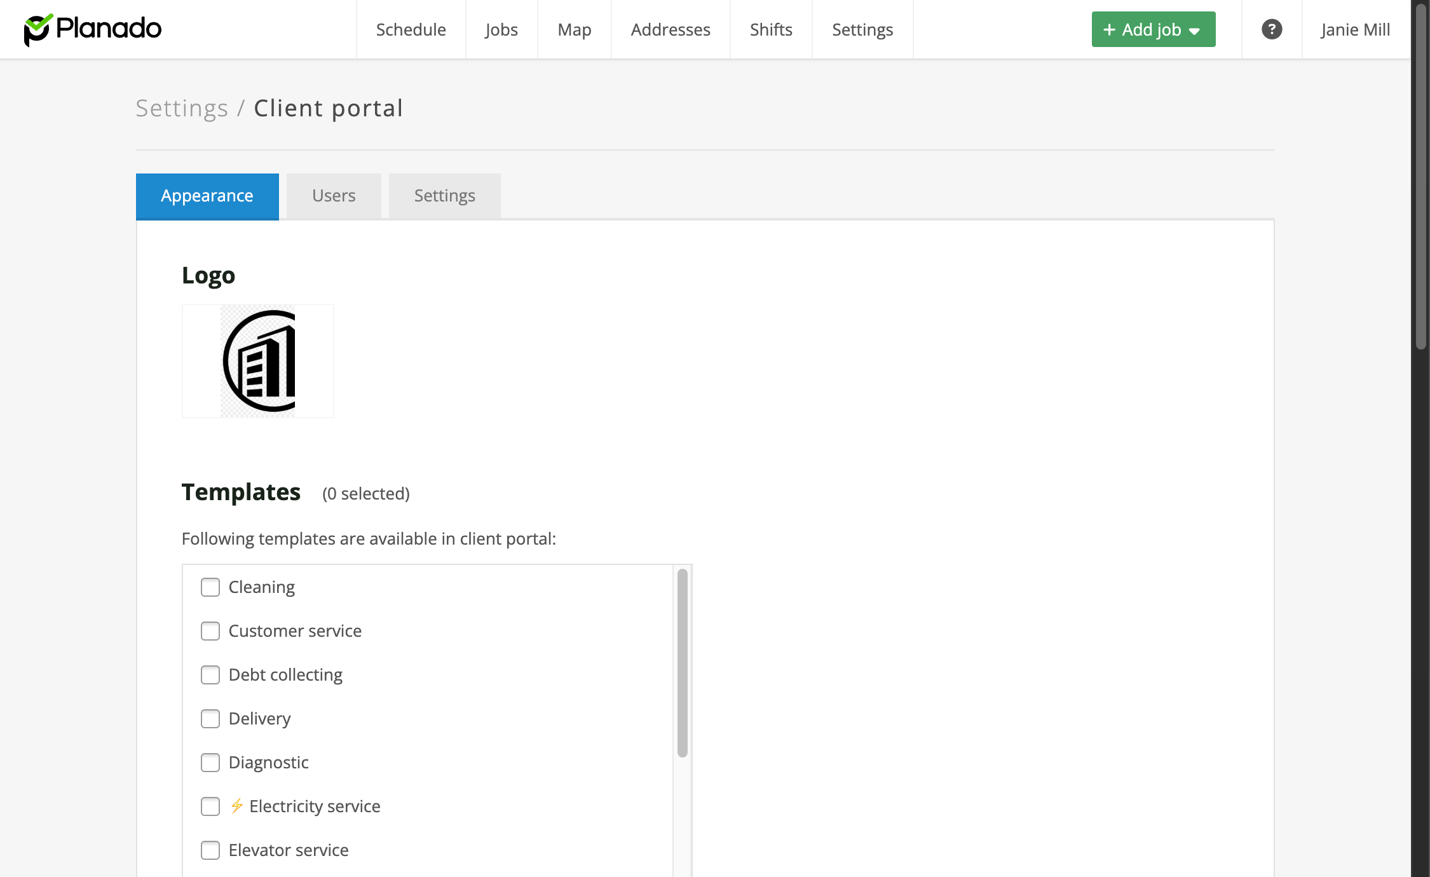Go to Schedule in the top navigation
Screen dimensions: 1430x877
411,30
